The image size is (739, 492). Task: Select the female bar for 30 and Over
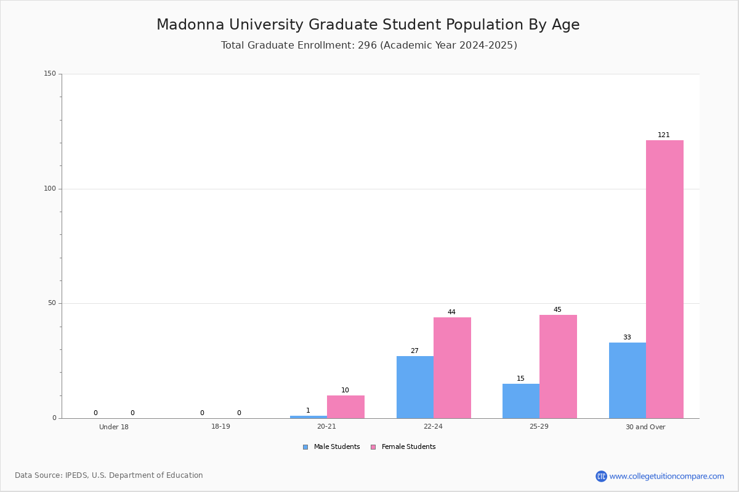click(664, 279)
